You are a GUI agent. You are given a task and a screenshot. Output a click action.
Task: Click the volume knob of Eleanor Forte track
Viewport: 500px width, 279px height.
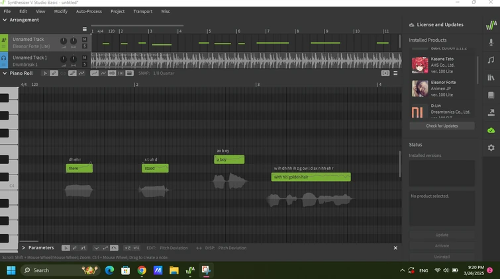click(64, 41)
